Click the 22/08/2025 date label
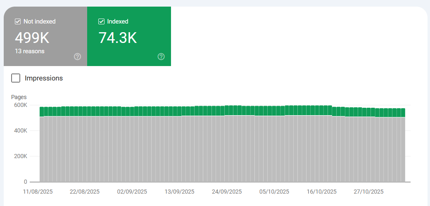Viewport: 430px width, 206px height. 85,192
